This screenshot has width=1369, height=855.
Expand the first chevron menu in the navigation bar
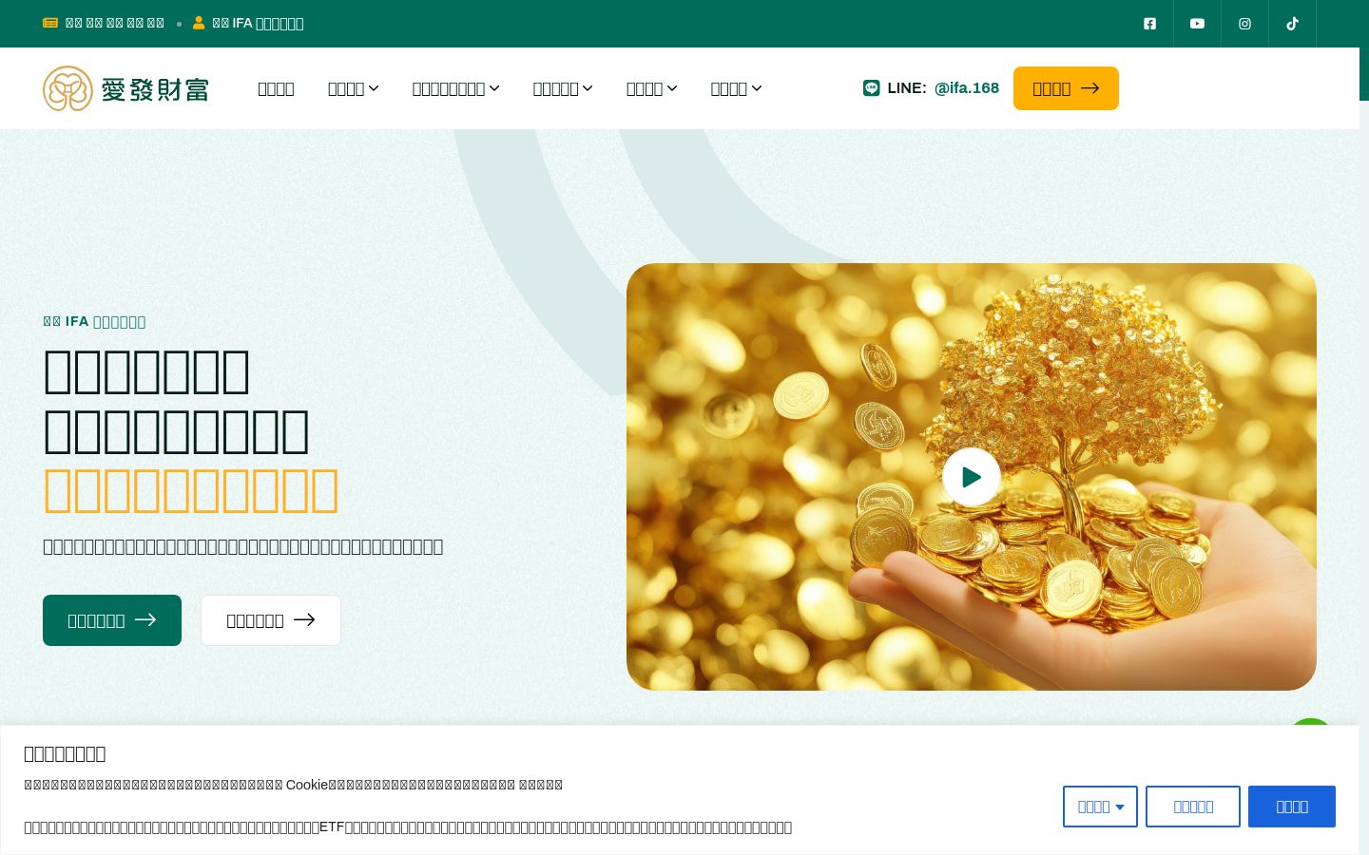tap(353, 88)
